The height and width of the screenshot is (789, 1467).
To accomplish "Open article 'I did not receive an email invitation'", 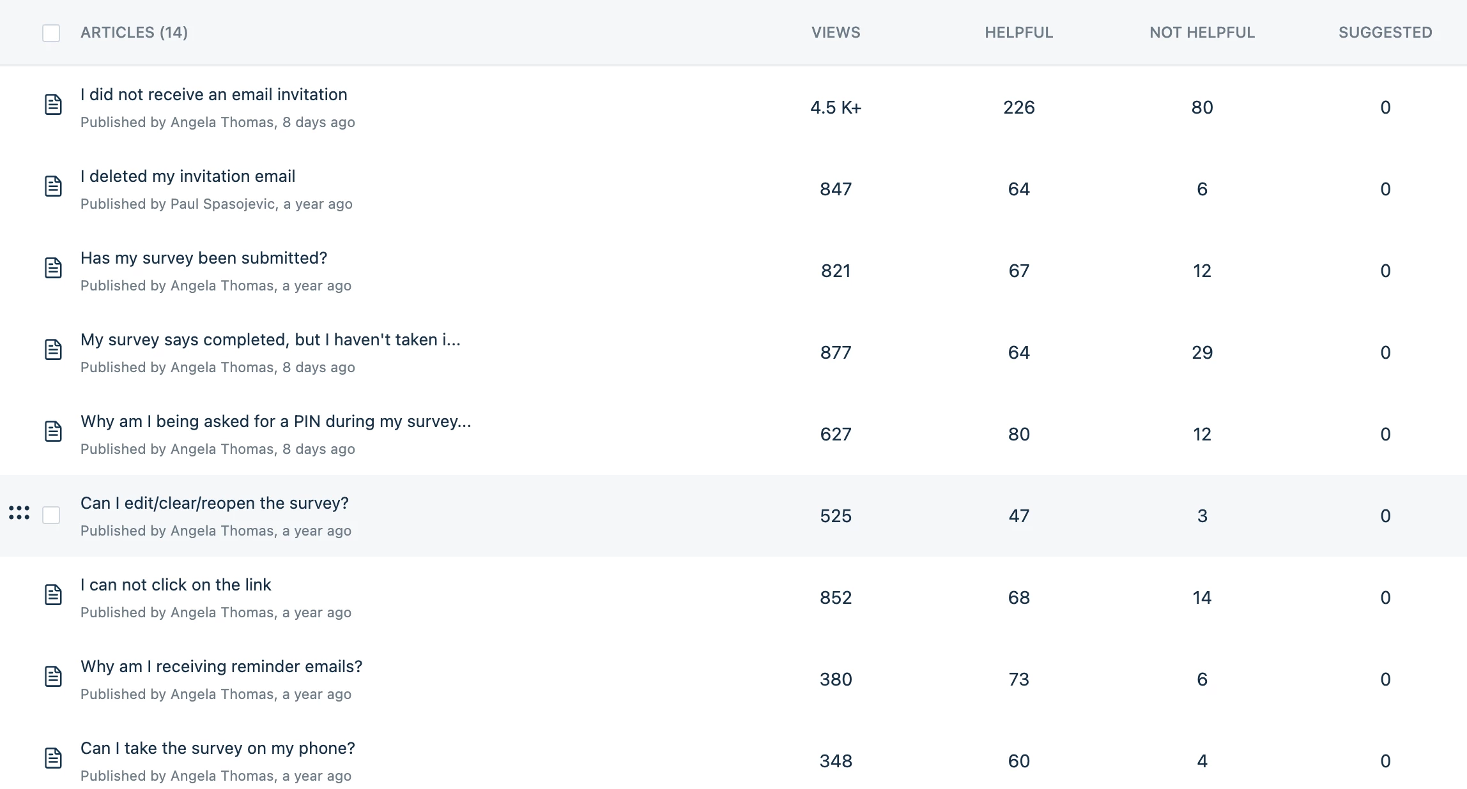I will [x=214, y=94].
